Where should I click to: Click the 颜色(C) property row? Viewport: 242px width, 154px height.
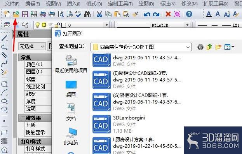pyautogui.click(x=38, y=64)
